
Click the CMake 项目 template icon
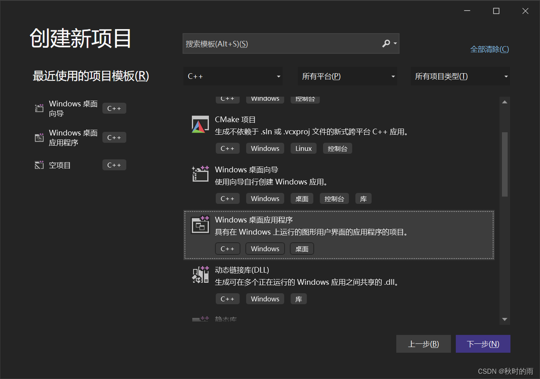pyautogui.click(x=200, y=124)
